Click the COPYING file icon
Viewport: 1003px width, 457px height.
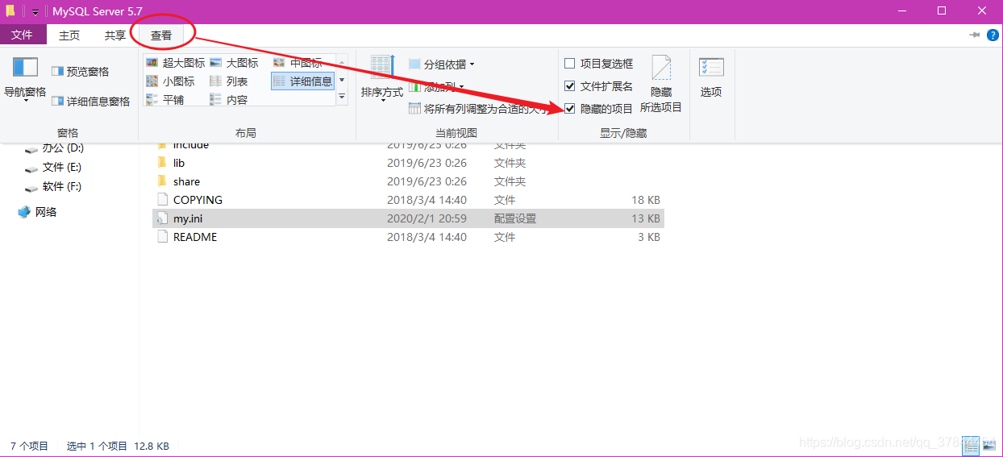(x=162, y=199)
